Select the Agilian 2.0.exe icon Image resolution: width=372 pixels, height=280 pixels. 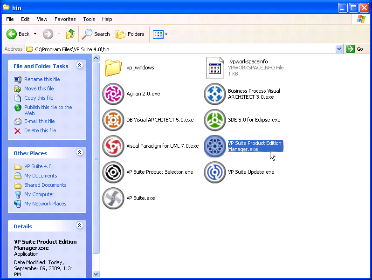[x=113, y=94]
